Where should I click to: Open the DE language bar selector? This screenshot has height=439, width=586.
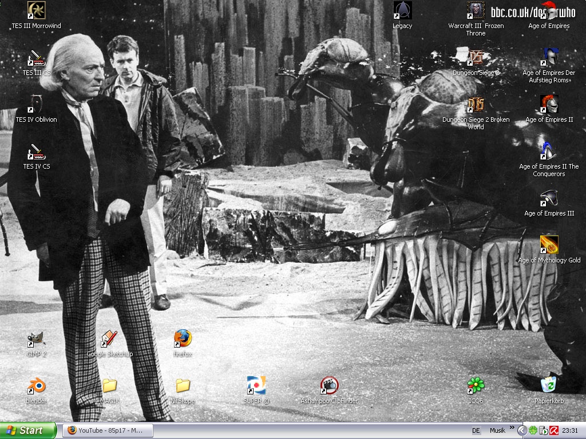[x=476, y=430]
